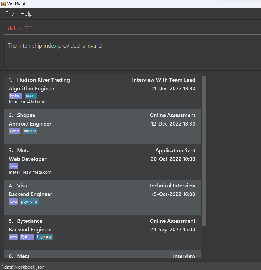Click the WorkBook app icon in title bar
Viewport: 261px width, 270px height.
tap(3, 4)
